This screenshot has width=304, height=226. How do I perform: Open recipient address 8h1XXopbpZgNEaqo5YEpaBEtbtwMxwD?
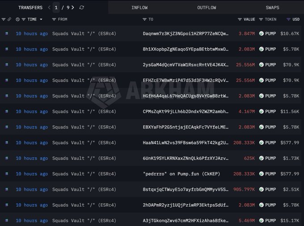(x=186, y=49)
